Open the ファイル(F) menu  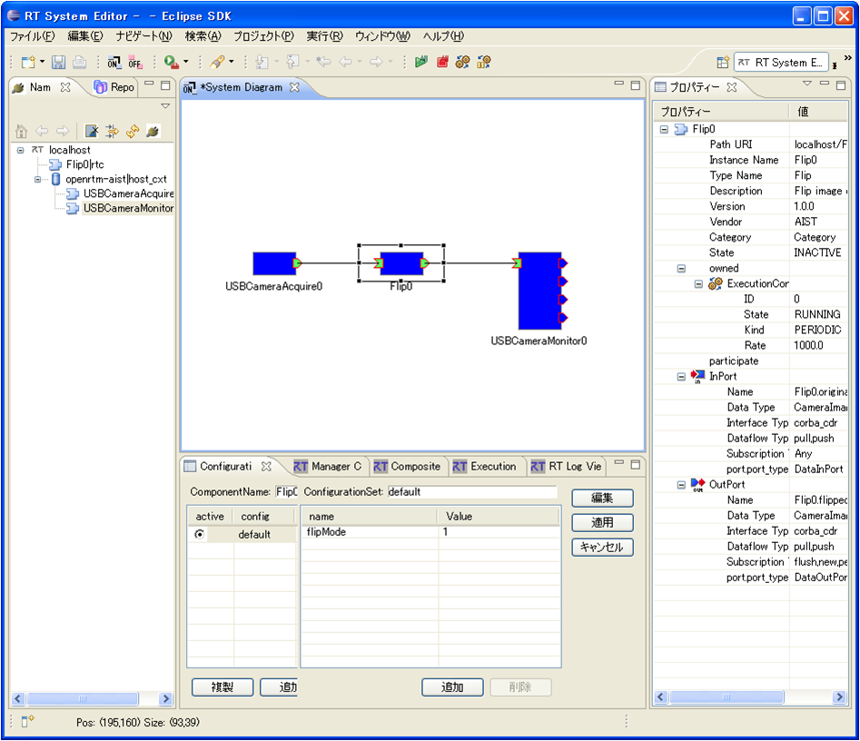[x=33, y=36]
